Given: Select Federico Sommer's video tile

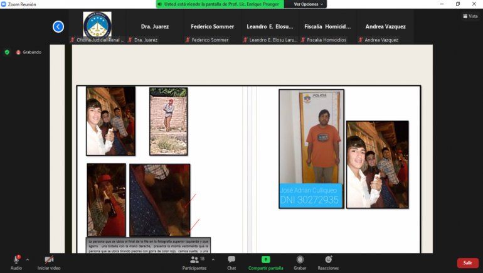Looking at the screenshot, I should (212, 26).
